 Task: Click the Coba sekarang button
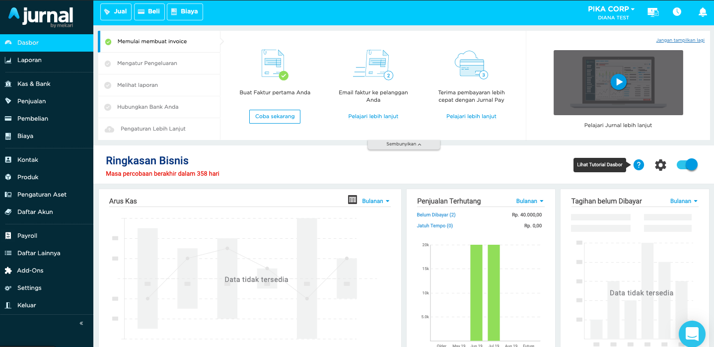pyautogui.click(x=275, y=116)
